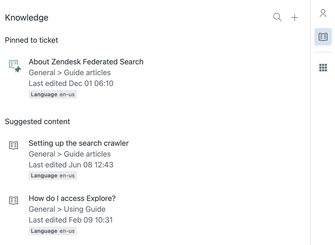Click the search magnifier icon in Knowledge panel

point(277,17)
